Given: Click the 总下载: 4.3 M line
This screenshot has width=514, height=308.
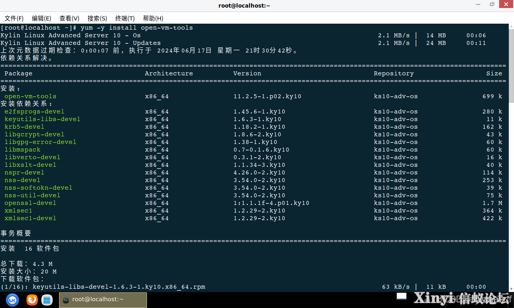Looking at the screenshot, I should 27,264.
